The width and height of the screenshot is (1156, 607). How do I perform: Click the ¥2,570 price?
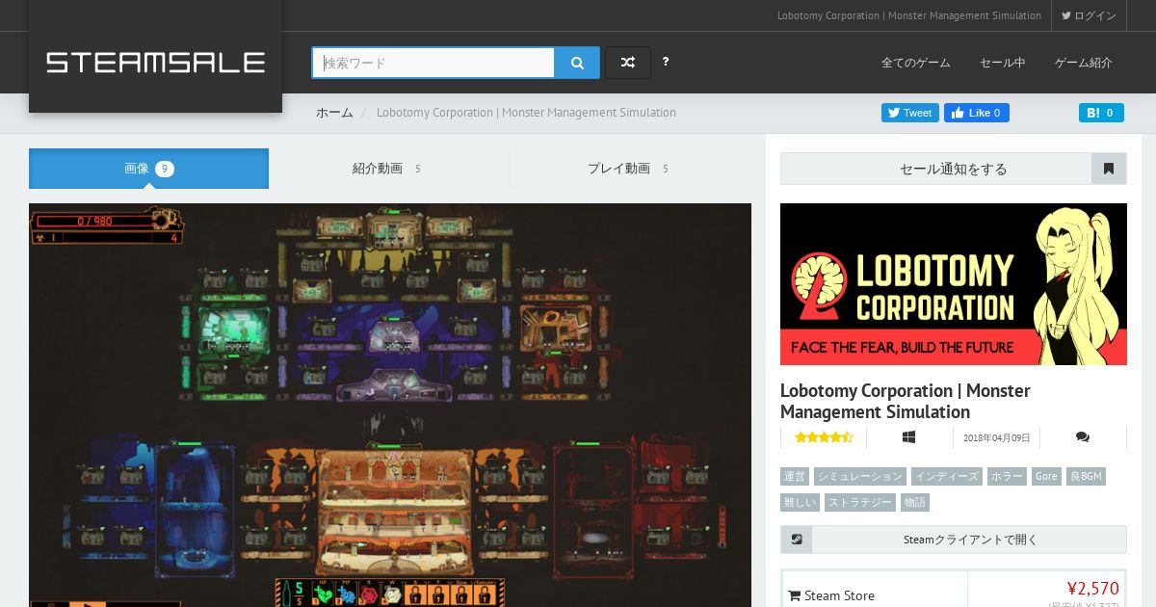point(1092,589)
